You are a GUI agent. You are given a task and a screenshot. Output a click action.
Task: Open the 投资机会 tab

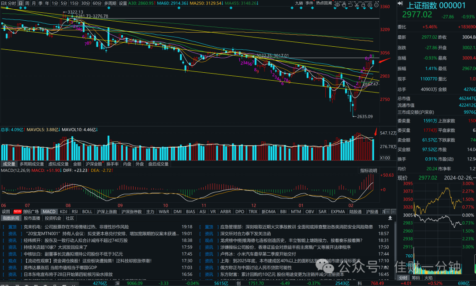pos(53,218)
